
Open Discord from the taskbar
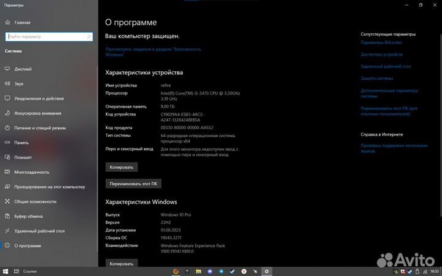tap(210, 272)
